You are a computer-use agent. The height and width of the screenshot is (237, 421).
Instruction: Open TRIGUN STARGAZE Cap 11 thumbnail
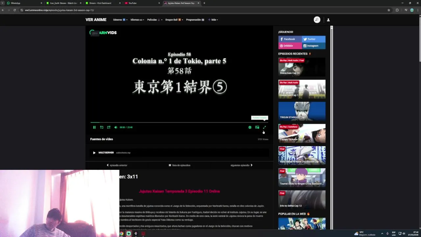click(302, 111)
